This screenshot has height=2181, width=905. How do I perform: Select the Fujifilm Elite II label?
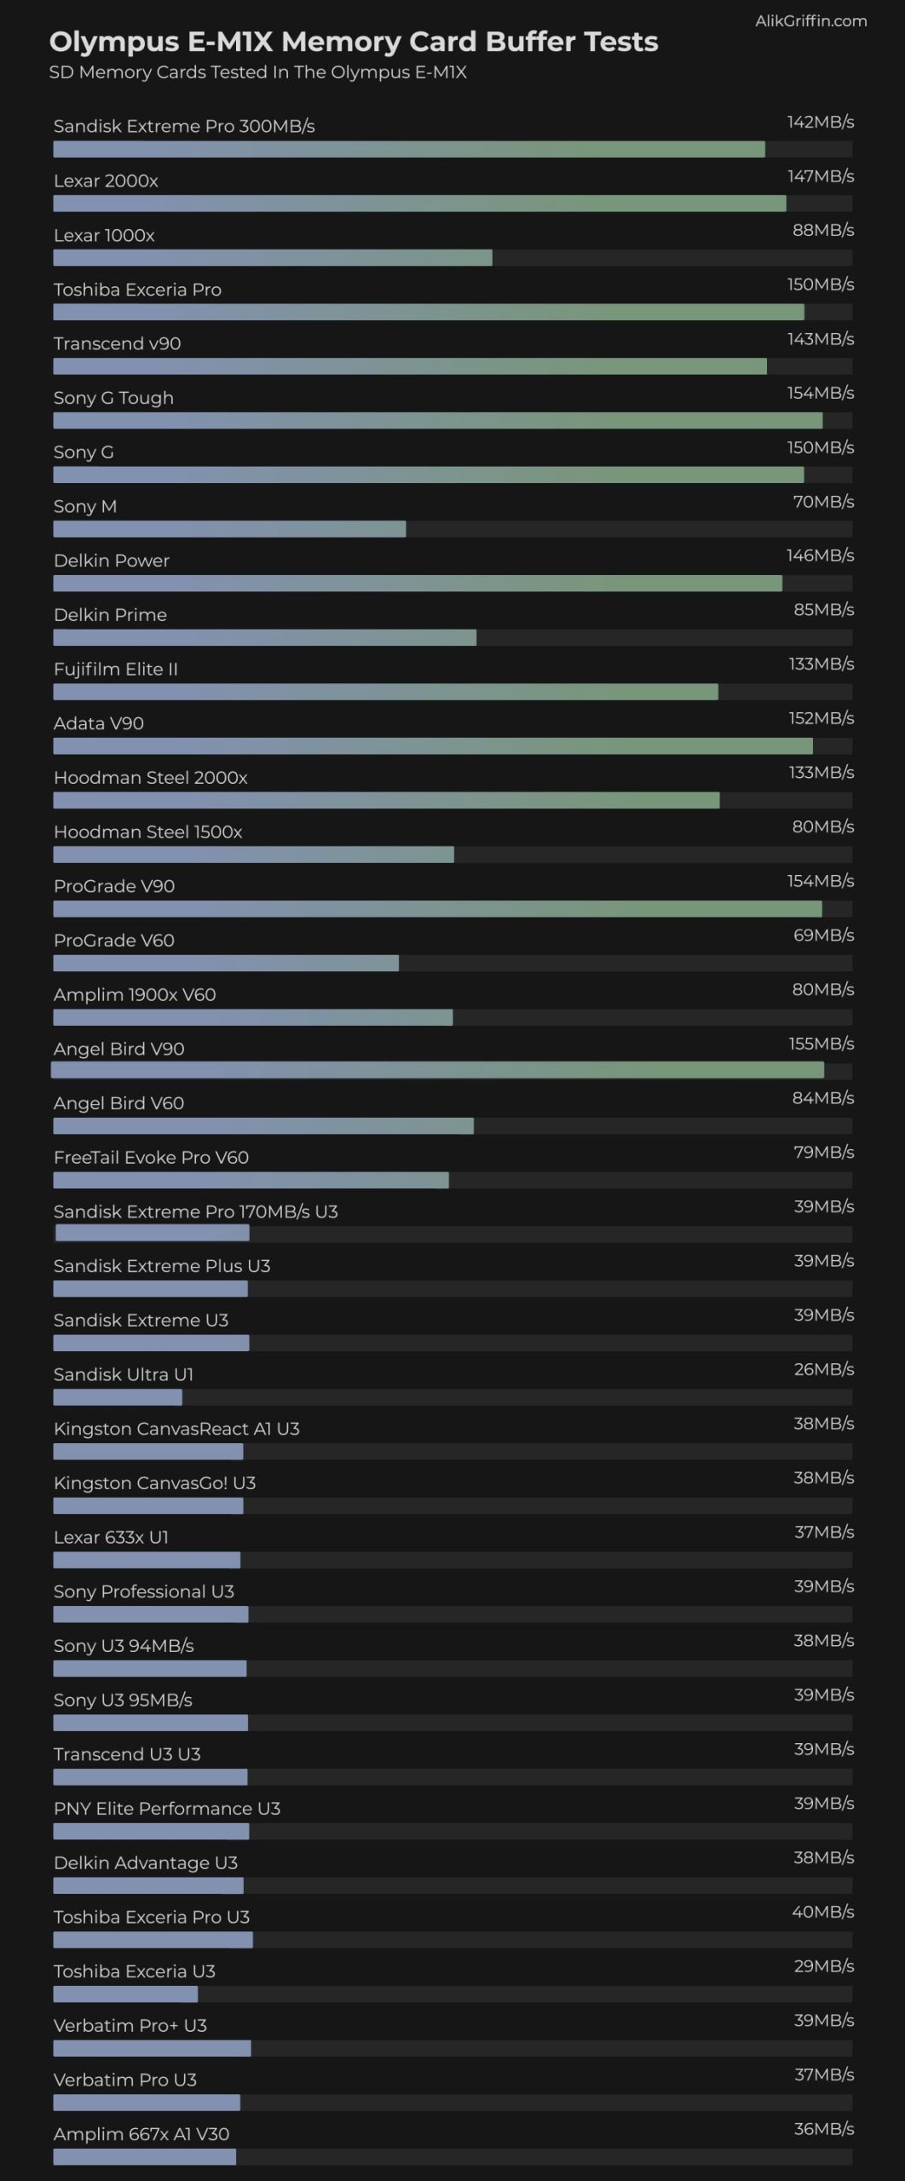click(x=116, y=669)
